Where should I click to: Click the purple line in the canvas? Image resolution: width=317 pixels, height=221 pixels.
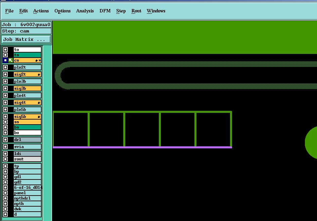[x=142, y=147]
